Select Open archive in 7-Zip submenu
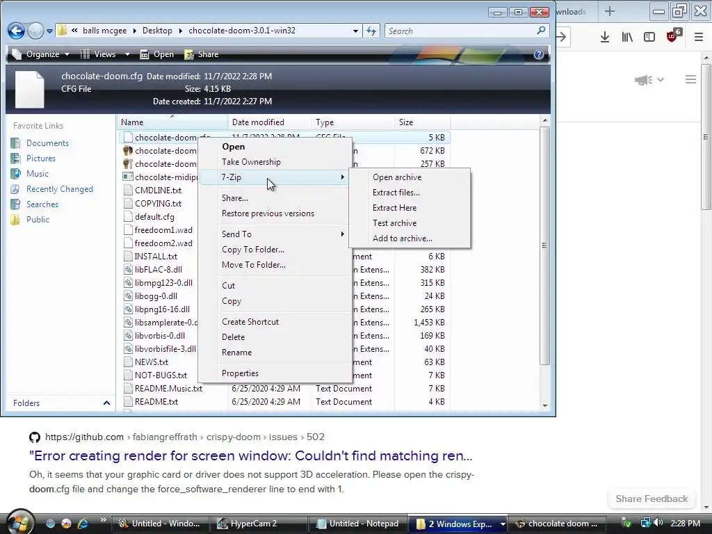 [410, 177]
